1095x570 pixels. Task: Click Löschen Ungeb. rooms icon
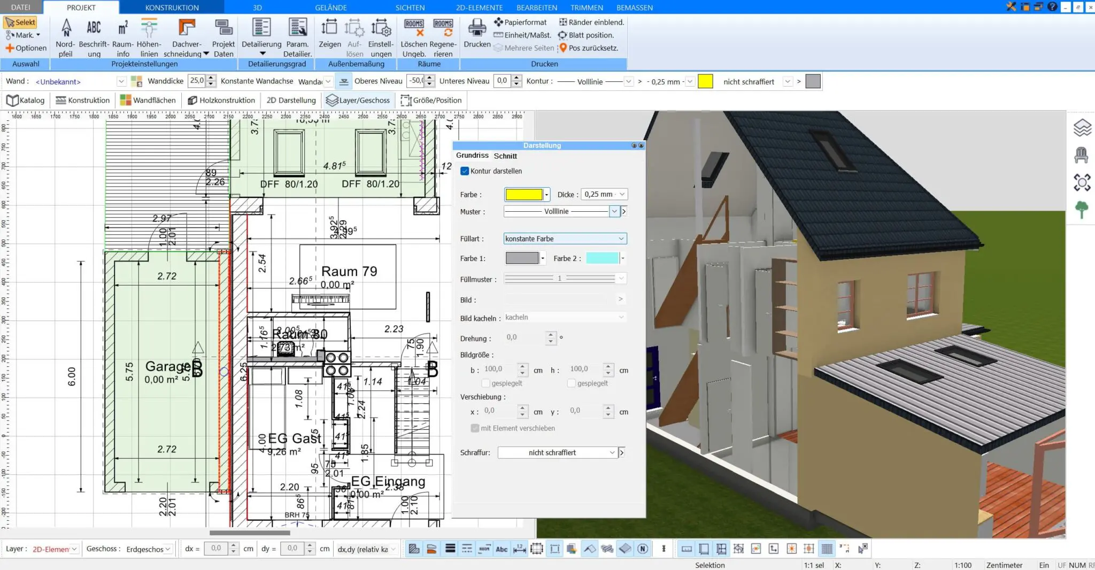click(x=414, y=29)
